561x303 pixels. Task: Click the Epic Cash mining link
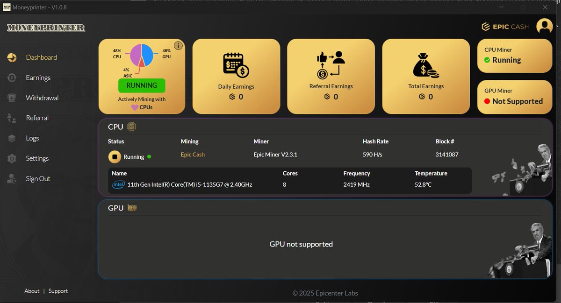(x=193, y=155)
